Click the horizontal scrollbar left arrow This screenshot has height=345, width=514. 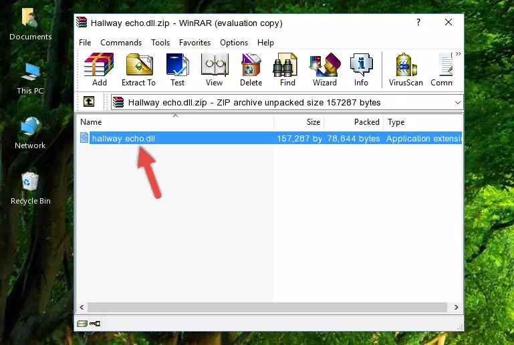pyautogui.click(x=82, y=308)
